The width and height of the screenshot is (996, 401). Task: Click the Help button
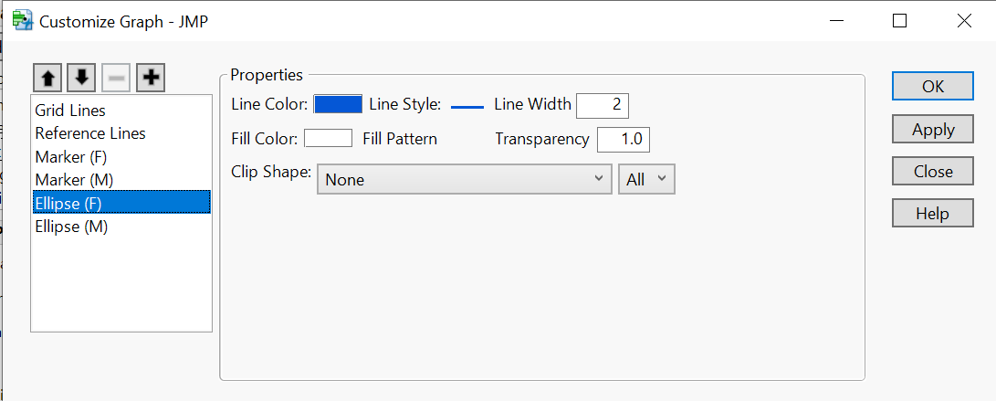coord(932,214)
